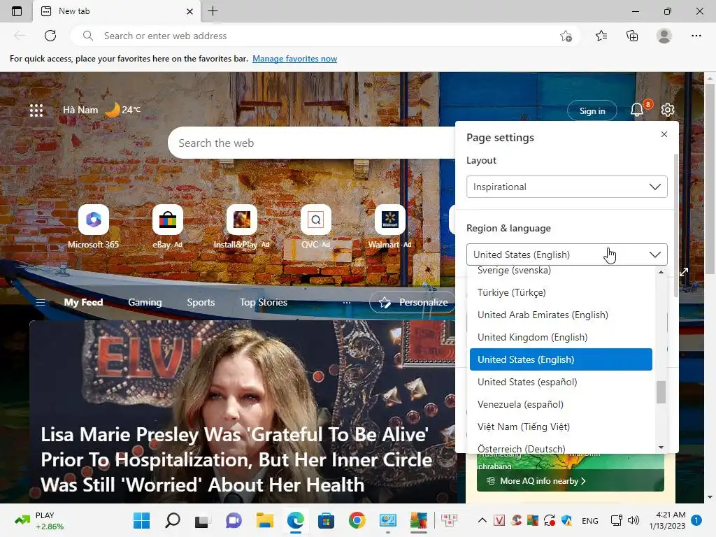This screenshot has width=716, height=537.
Task: Open the Collections icon
Action: (632, 36)
